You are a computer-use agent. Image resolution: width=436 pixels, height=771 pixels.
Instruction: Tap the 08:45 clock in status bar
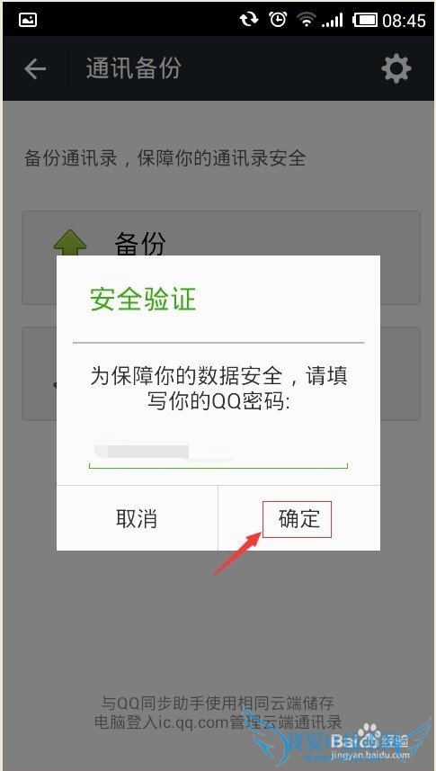[x=404, y=21]
